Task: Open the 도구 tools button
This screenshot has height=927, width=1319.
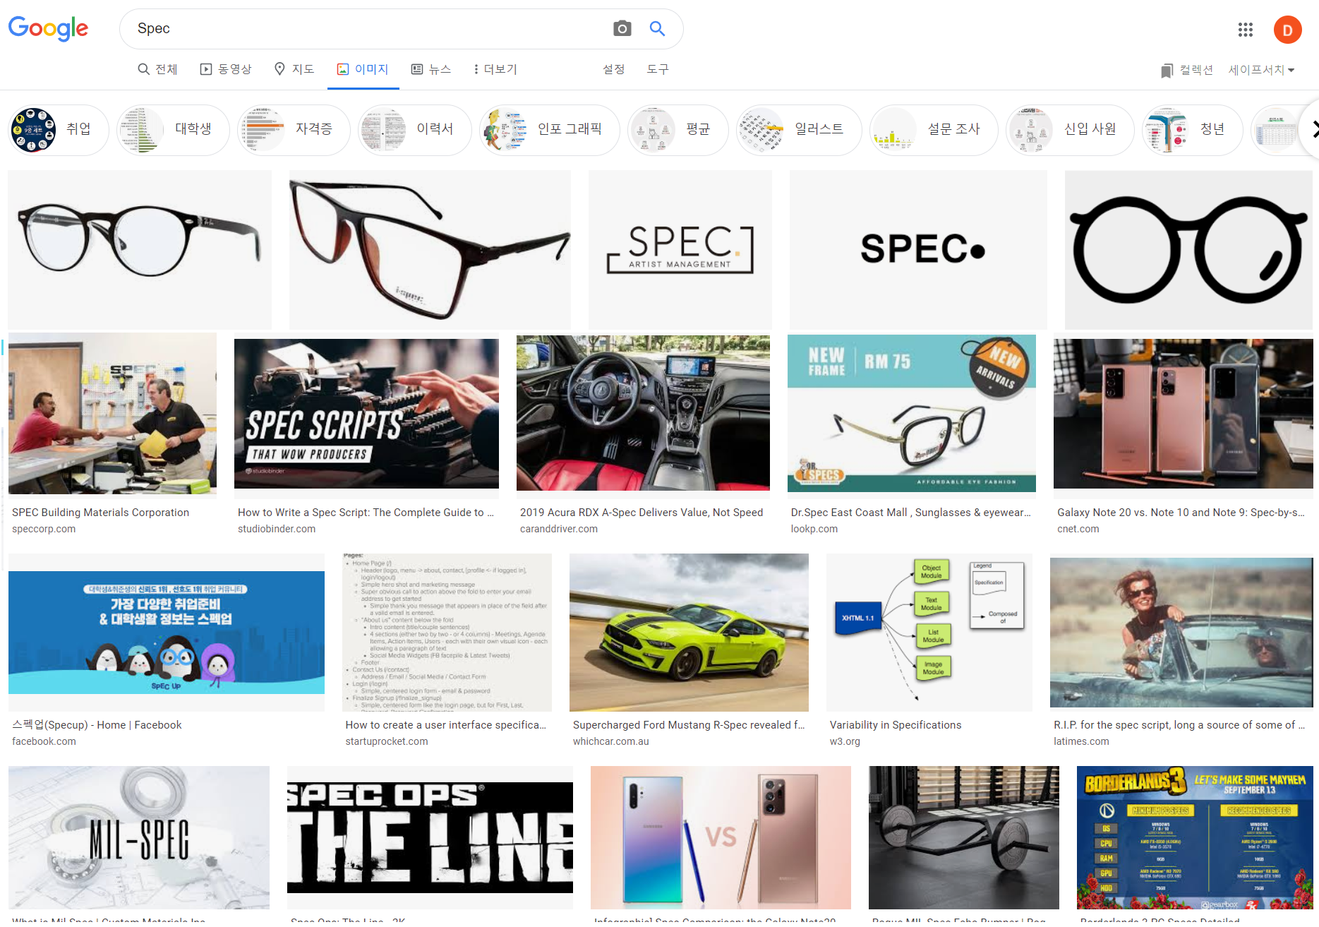Action: click(658, 69)
